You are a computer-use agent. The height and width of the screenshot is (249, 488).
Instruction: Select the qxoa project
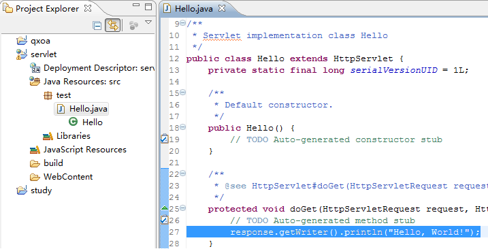40,41
